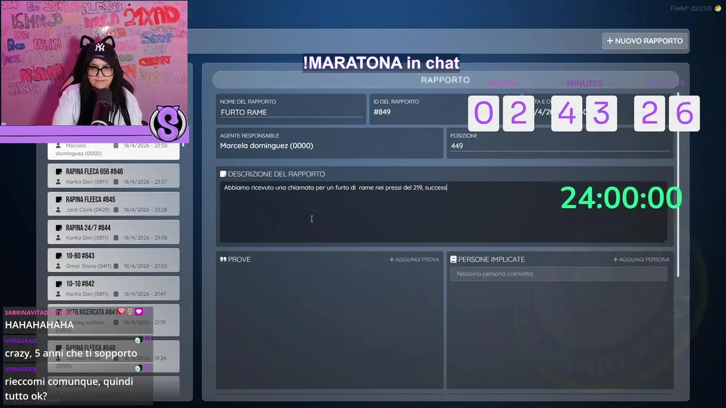Click the note icon of 10-10 #842
Image resolution: width=726 pixels, height=408 pixels.
click(x=58, y=284)
